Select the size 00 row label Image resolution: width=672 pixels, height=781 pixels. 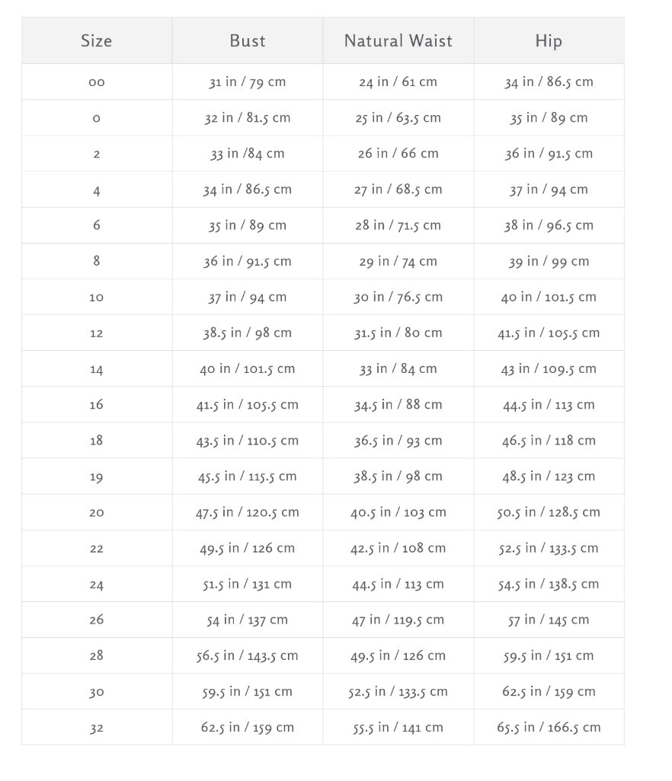pos(97,82)
